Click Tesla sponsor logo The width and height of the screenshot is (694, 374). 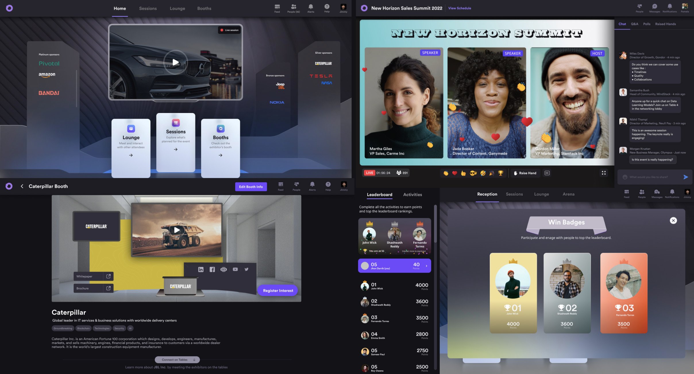321,76
